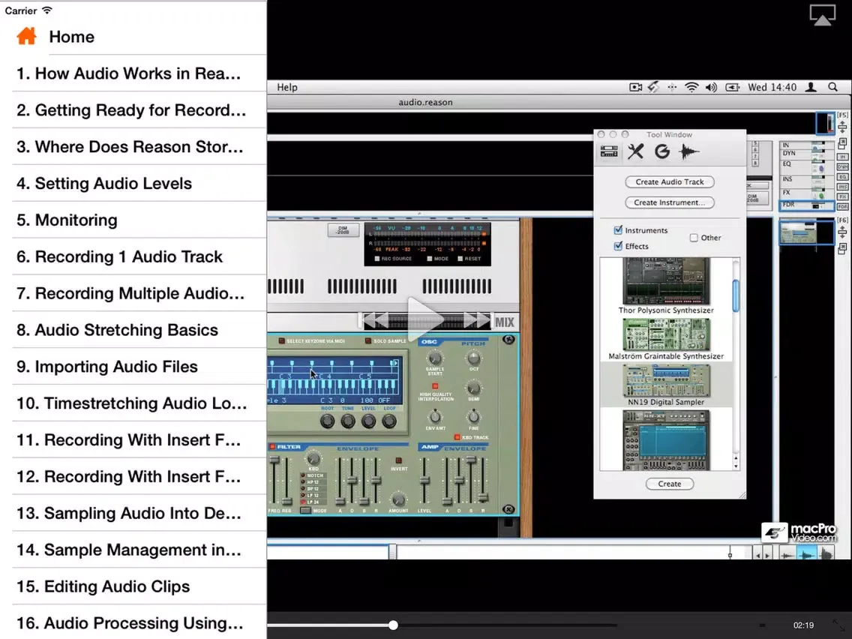Click the NN19 keyboard zone display

[x=334, y=382]
